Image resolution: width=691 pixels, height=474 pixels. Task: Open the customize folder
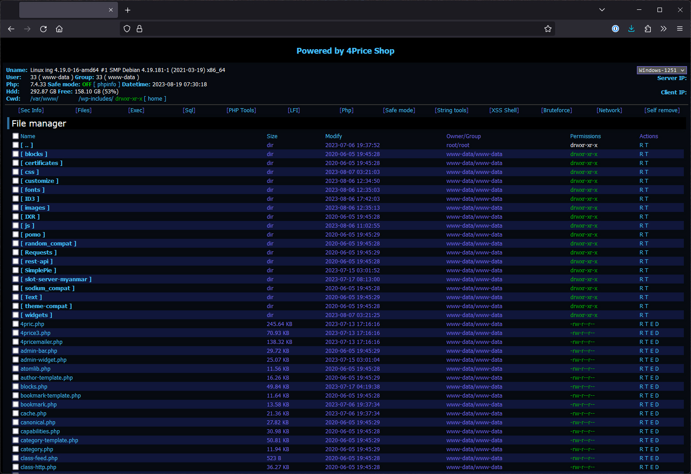click(x=39, y=181)
